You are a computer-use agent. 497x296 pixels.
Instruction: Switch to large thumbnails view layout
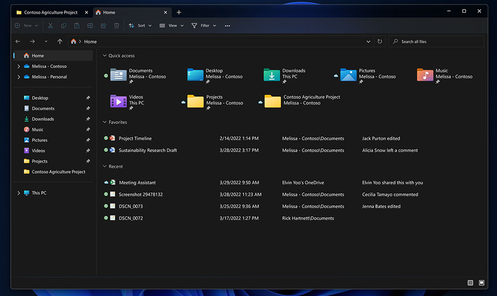pos(482,283)
